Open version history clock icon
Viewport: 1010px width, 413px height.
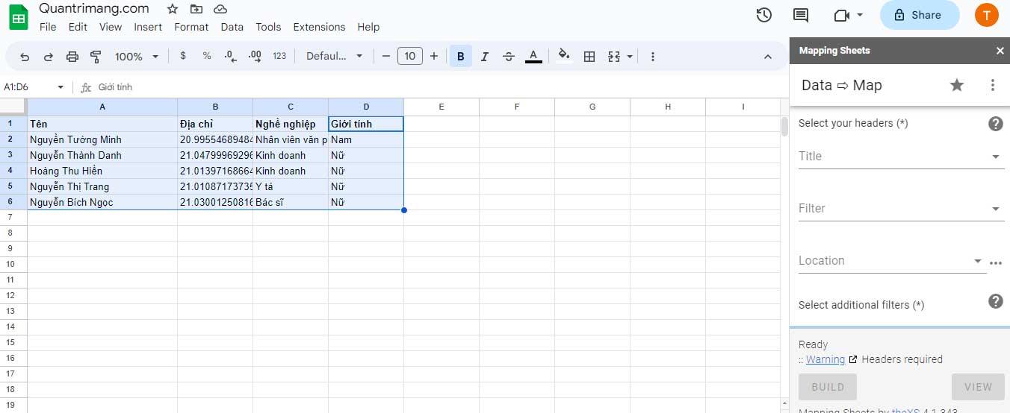point(763,15)
